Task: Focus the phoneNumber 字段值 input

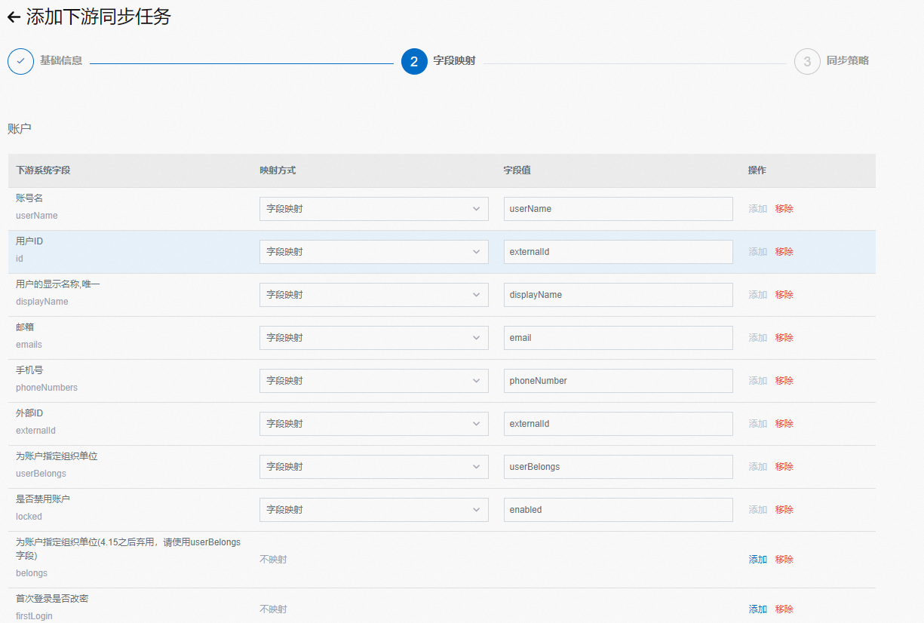Action: click(618, 381)
